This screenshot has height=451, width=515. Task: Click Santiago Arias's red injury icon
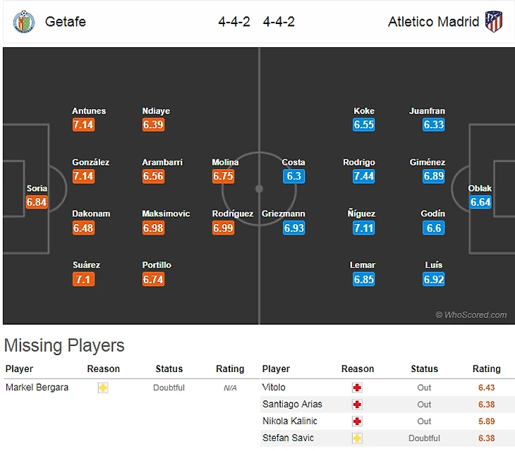pos(357,404)
